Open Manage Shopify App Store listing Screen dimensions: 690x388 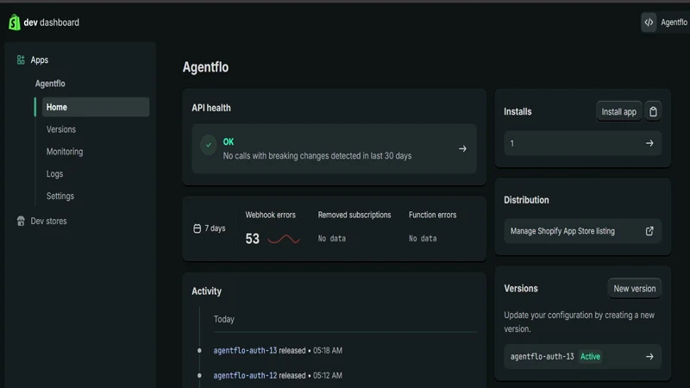[583, 231]
